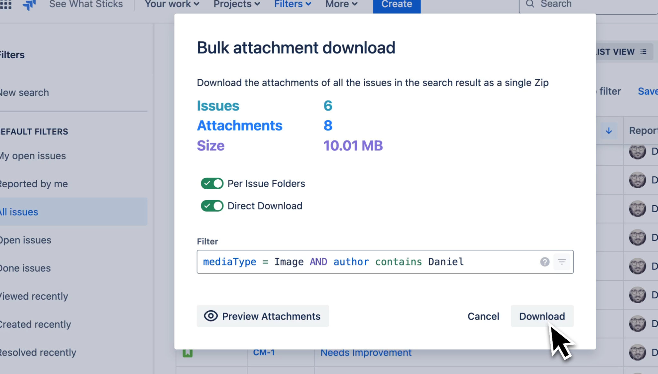Select See What Sticks in the top bar

pyautogui.click(x=86, y=4)
